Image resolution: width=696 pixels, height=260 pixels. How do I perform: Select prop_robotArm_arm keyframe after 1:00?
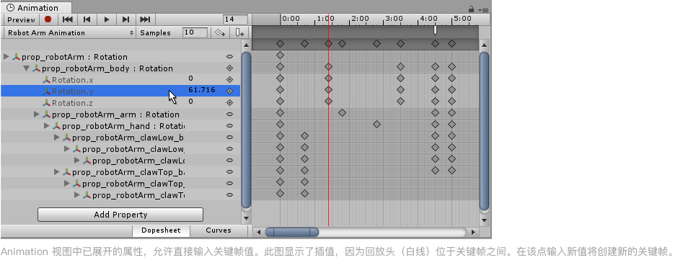342,113
